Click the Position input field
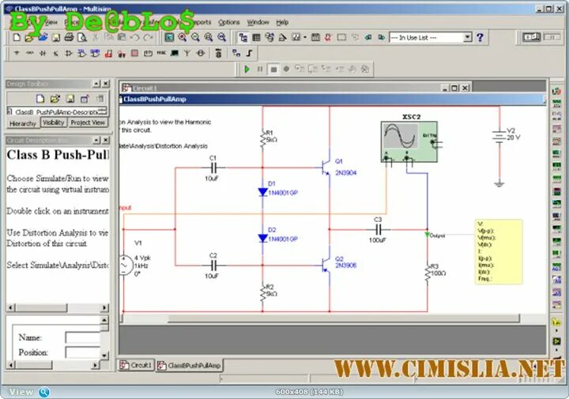The width and height of the screenshot is (569, 399). 83,352
